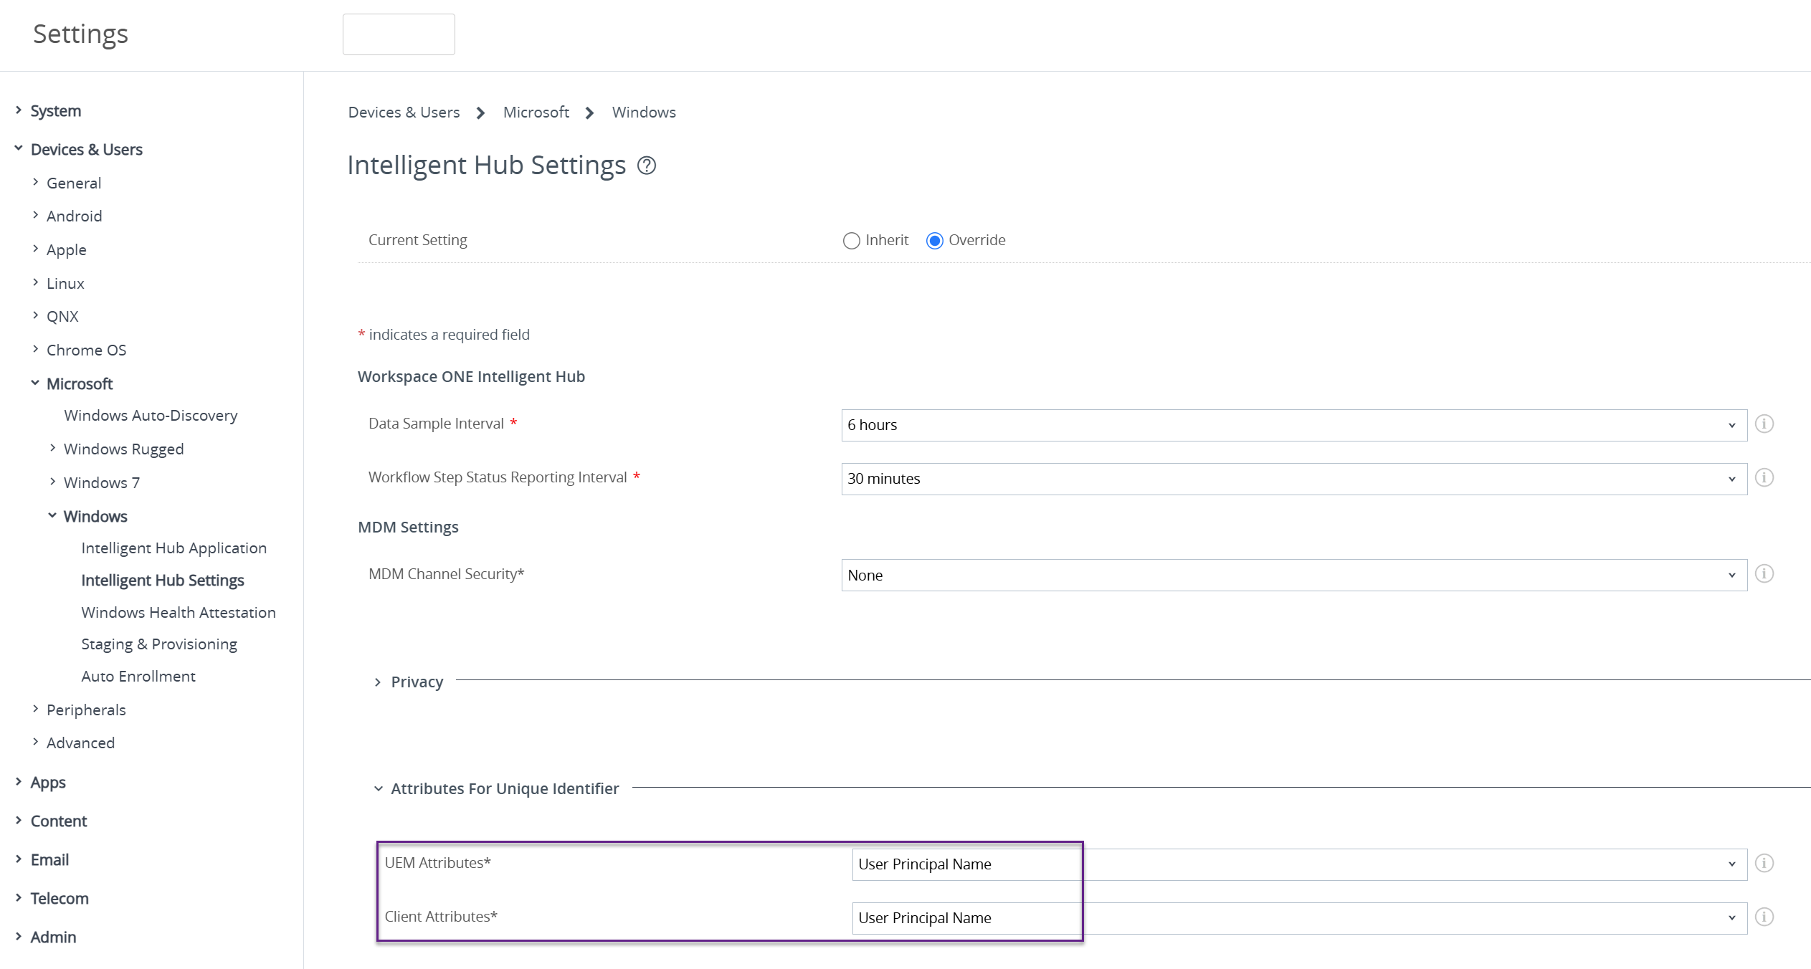Click the help icon beside Intelligent Hub Settings
The height and width of the screenshot is (969, 1811).
point(646,166)
